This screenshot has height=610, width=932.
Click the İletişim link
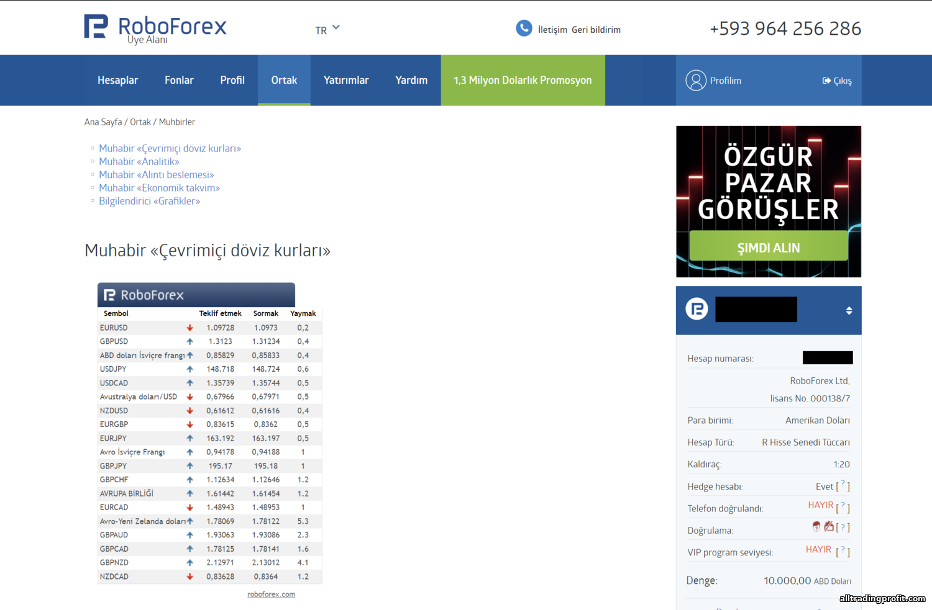(x=552, y=30)
